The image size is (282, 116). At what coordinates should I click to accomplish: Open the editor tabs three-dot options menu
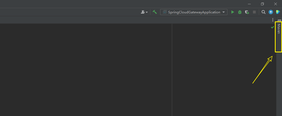273,20
